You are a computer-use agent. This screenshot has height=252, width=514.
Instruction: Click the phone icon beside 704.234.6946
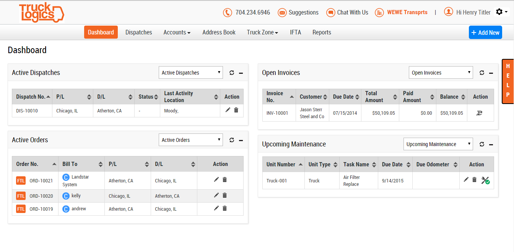227,12
